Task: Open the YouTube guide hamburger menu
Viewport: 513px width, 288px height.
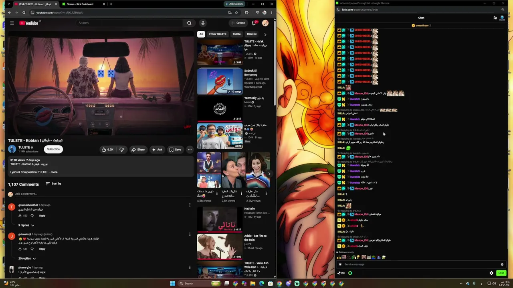Action: [12, 23]
